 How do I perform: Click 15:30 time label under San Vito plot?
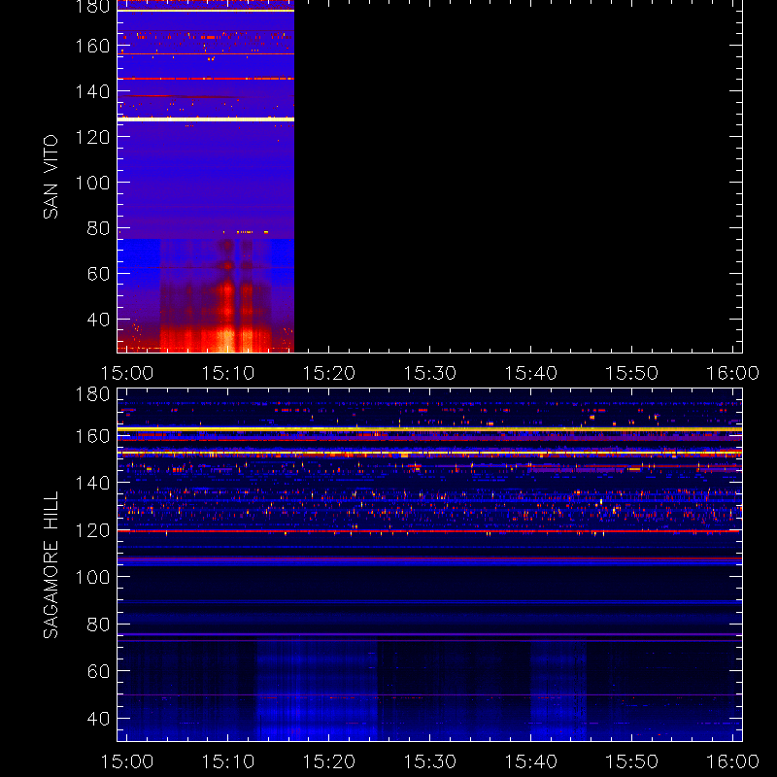pyautogui.click(x=429, y=373)
